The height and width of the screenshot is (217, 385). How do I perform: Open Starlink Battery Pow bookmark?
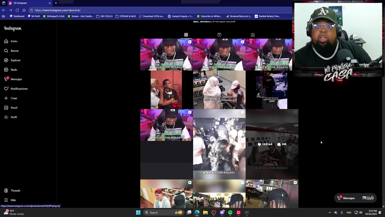coord(267,16)
